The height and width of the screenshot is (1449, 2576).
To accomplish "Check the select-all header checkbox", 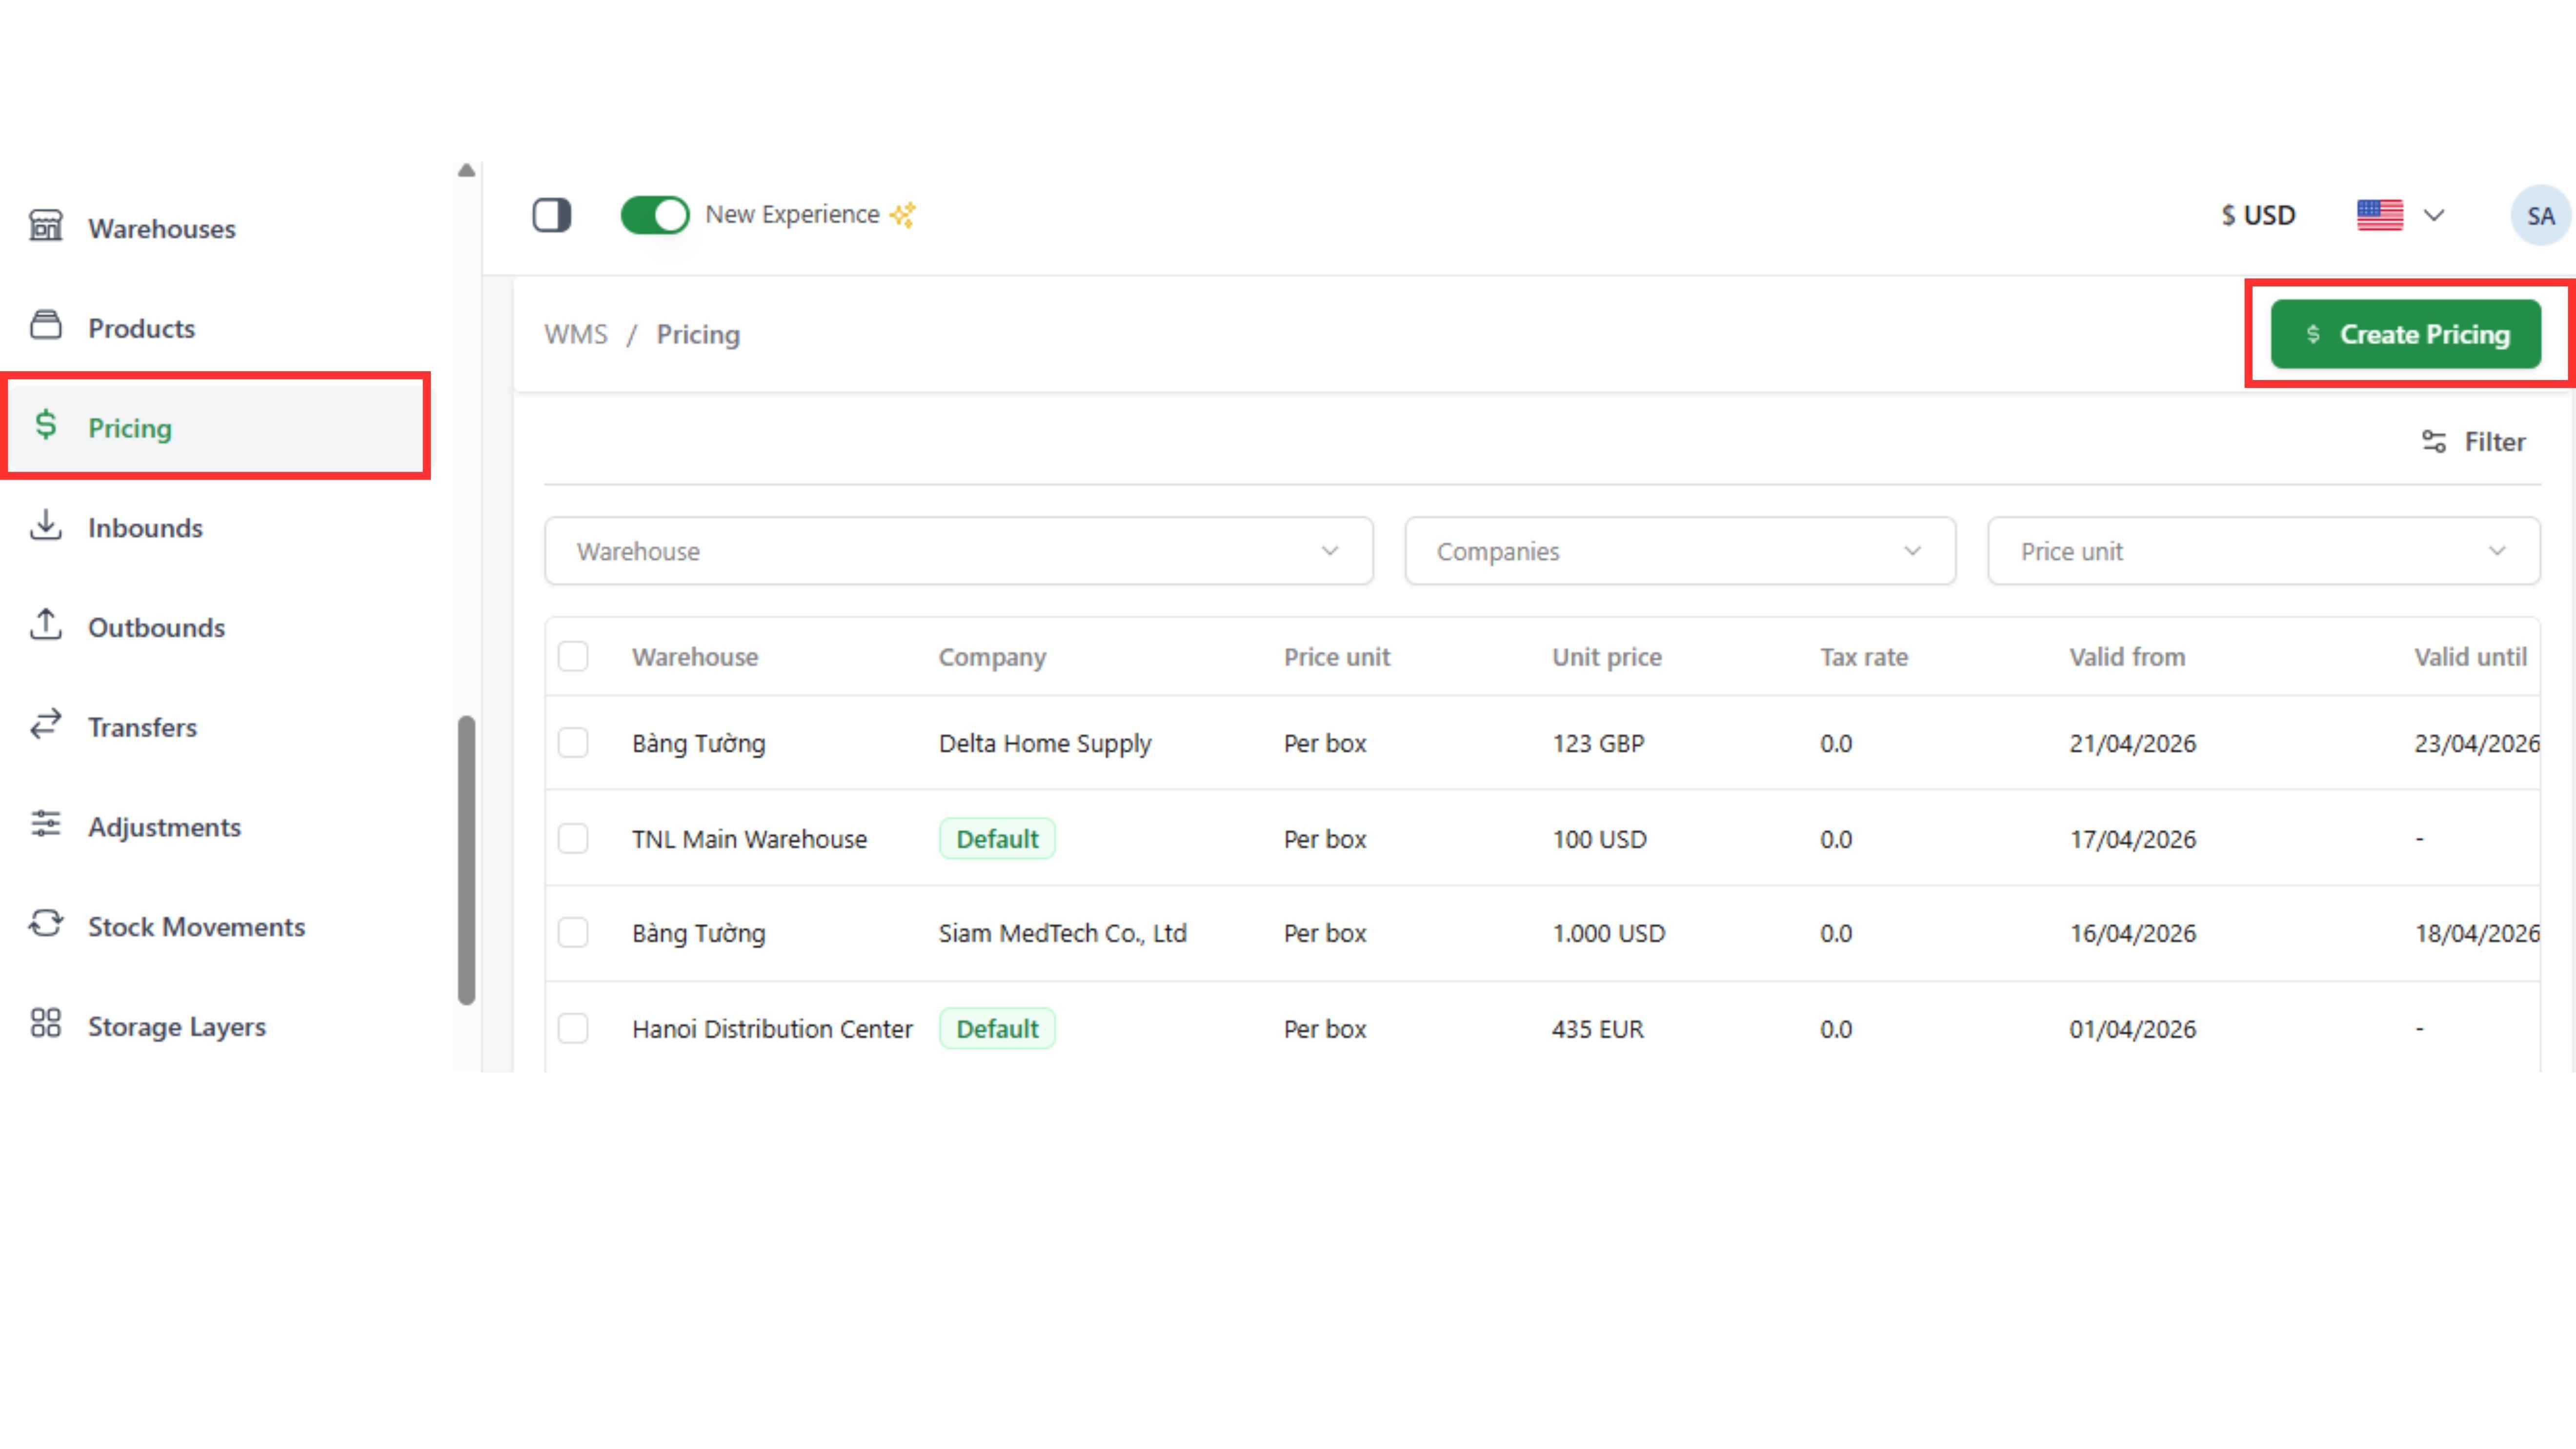I will 573,657.
